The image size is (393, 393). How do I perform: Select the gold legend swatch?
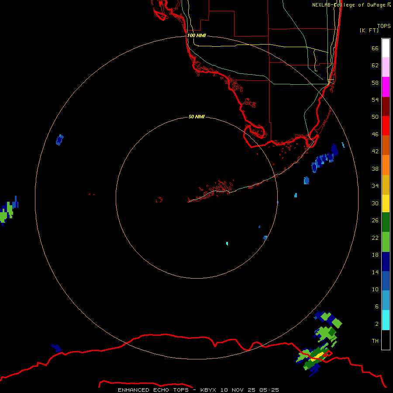click(x=386, y=185)
